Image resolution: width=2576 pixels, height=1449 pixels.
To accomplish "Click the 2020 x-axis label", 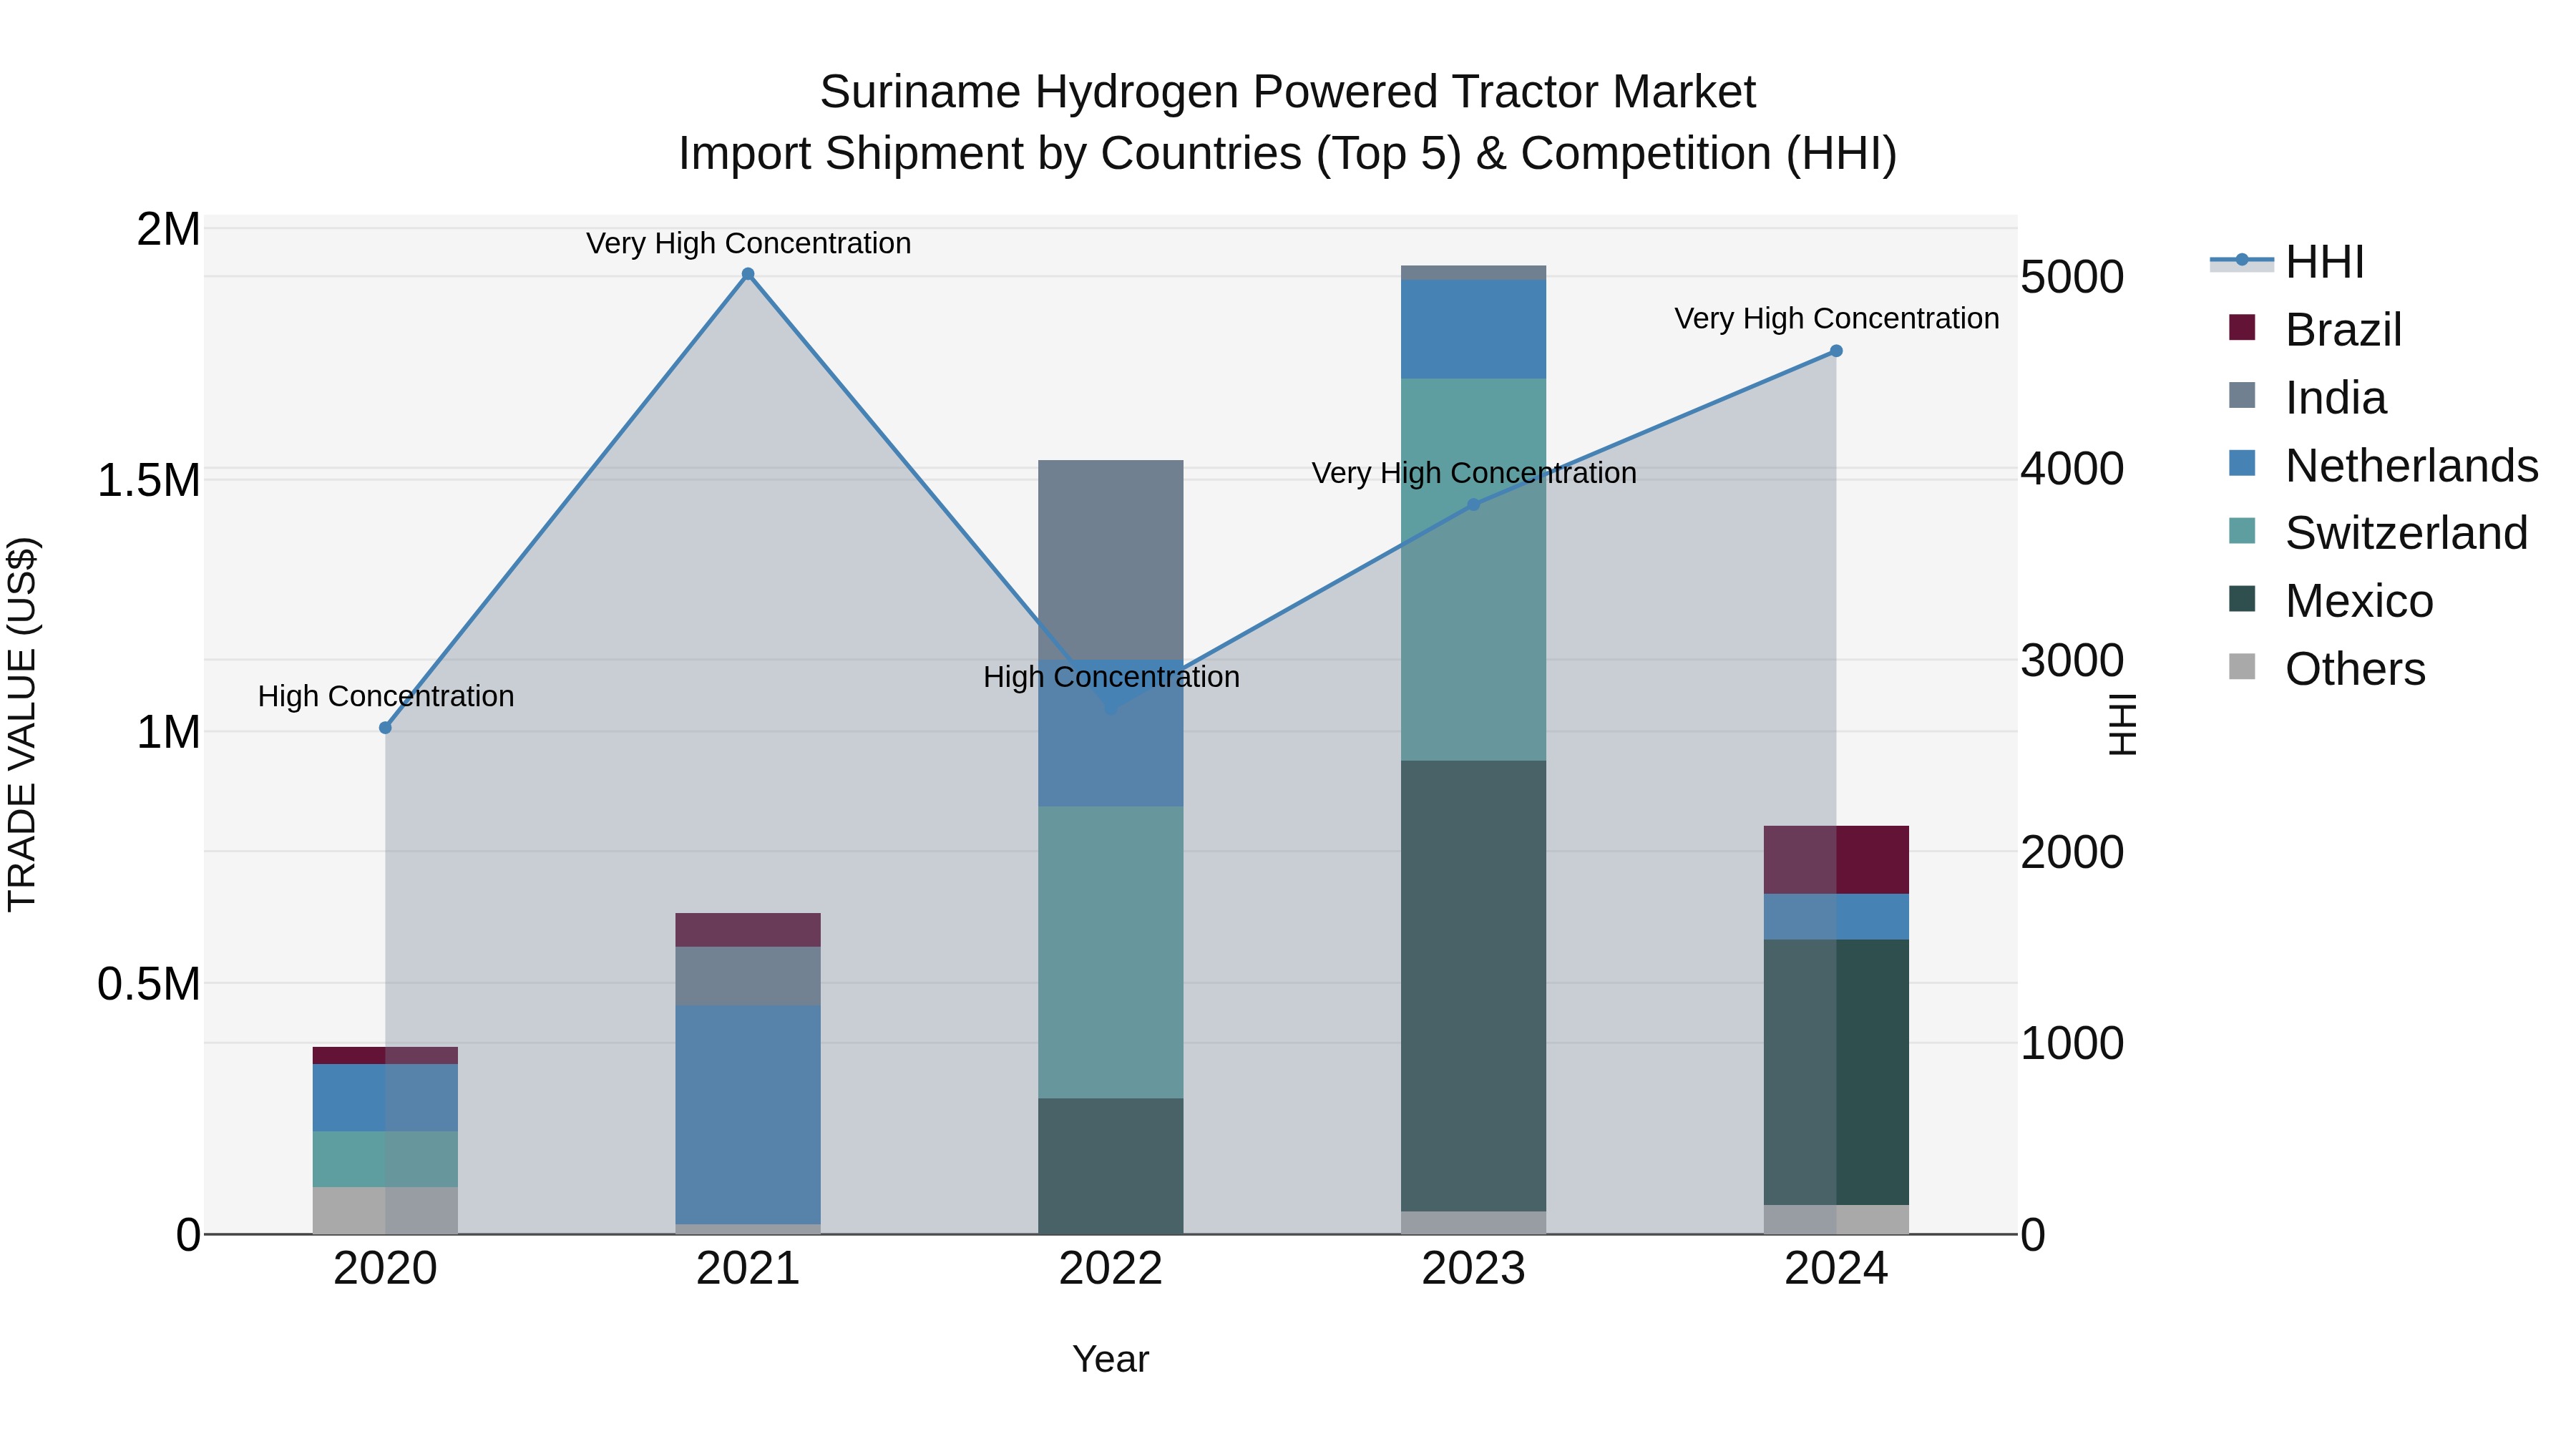I will click(385, 1269).
